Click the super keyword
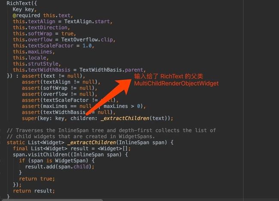Image resolution: width=279 pixels, height=201 pixels. click(30, 118)
